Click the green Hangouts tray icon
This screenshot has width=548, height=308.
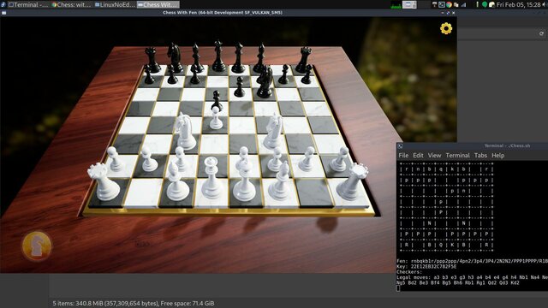pos(485,4)
